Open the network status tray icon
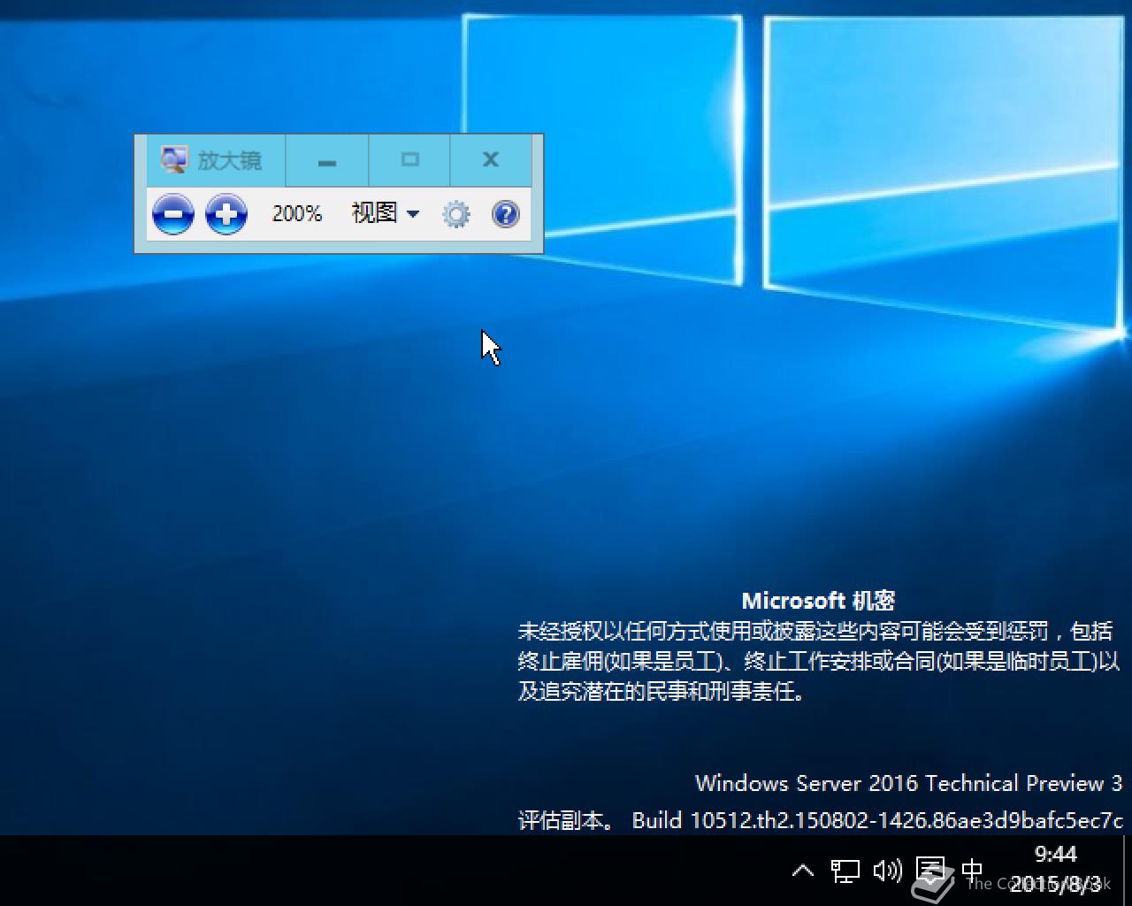The image size is (1132, 906). tap(845, 871)
